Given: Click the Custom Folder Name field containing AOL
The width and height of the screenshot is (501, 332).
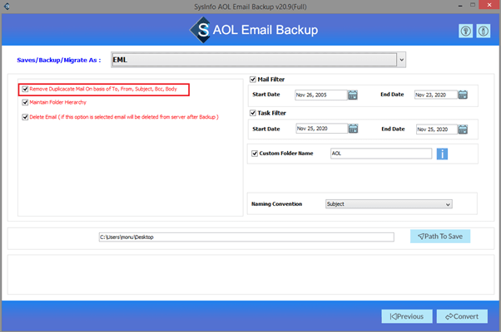Looking at the screenshot, I should (x=381, y=154).
